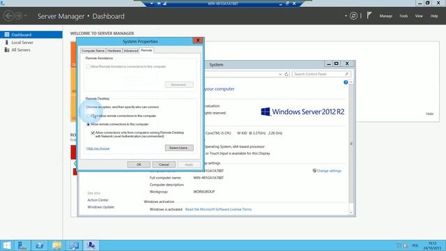Switch to the Advanced tab
This screenshot has width=446, height=251.
click(x=131, y=51)
